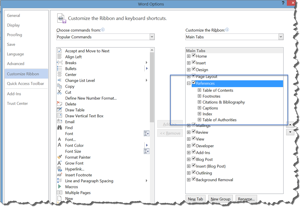Switch to the Language category
303x210 pixels.
coord(26,54)
